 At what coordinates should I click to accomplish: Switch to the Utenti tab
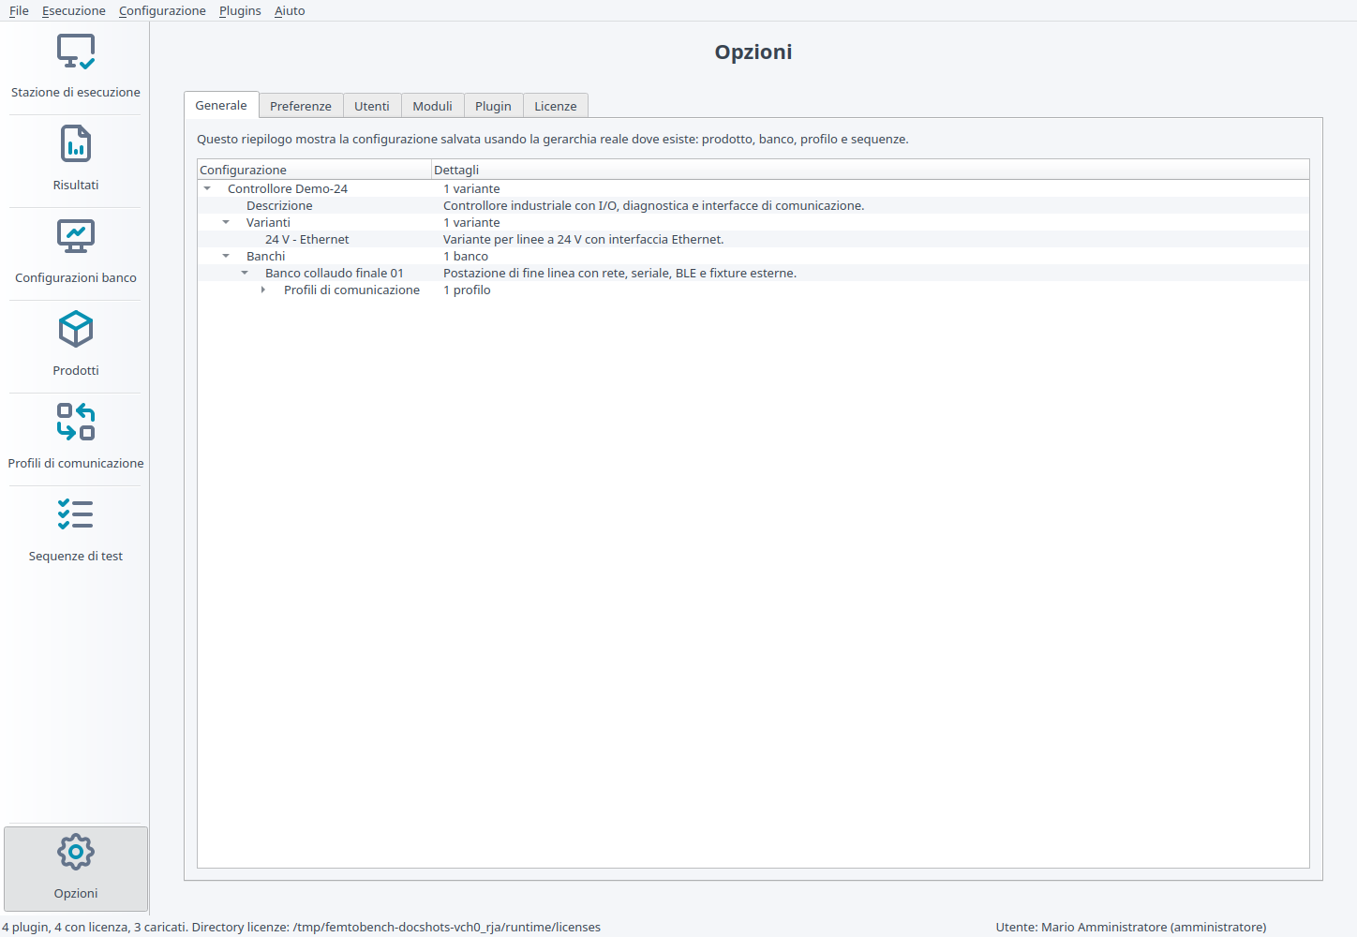point(372,106)
